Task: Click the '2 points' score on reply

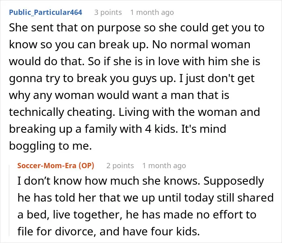Action: tap(120, 166)
